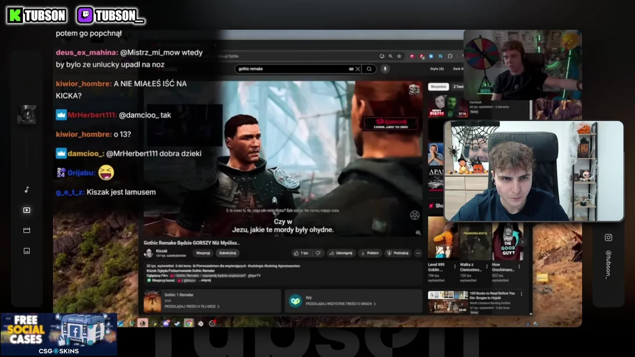
Task: Click the 'FREE SOCIAL CASES' CSG-Skins banner
Action: point(59,334)
